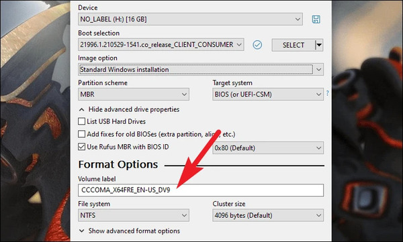Open the Cluster size 4096 bytes dropdown
This screenshot has height=242, width=403.
[x=268, y=215]
